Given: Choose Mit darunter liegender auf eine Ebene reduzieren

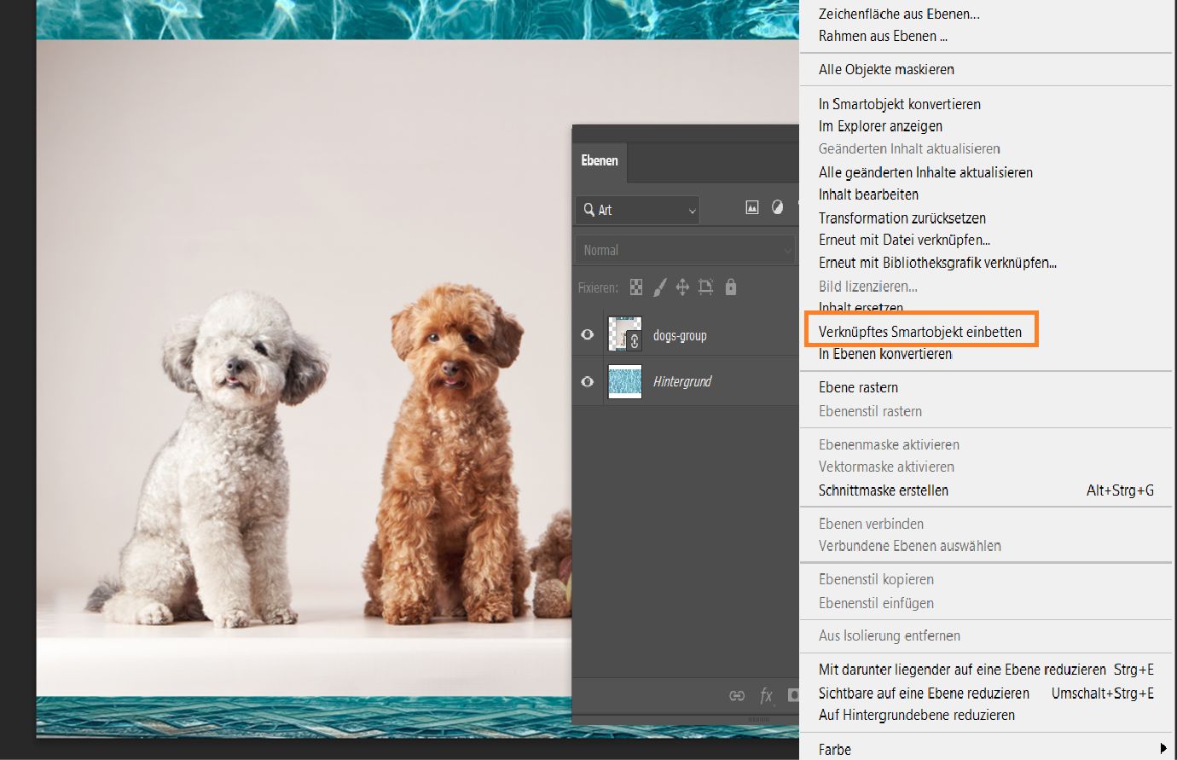Looking at the screenshot, I should click(x=962, y=670).
